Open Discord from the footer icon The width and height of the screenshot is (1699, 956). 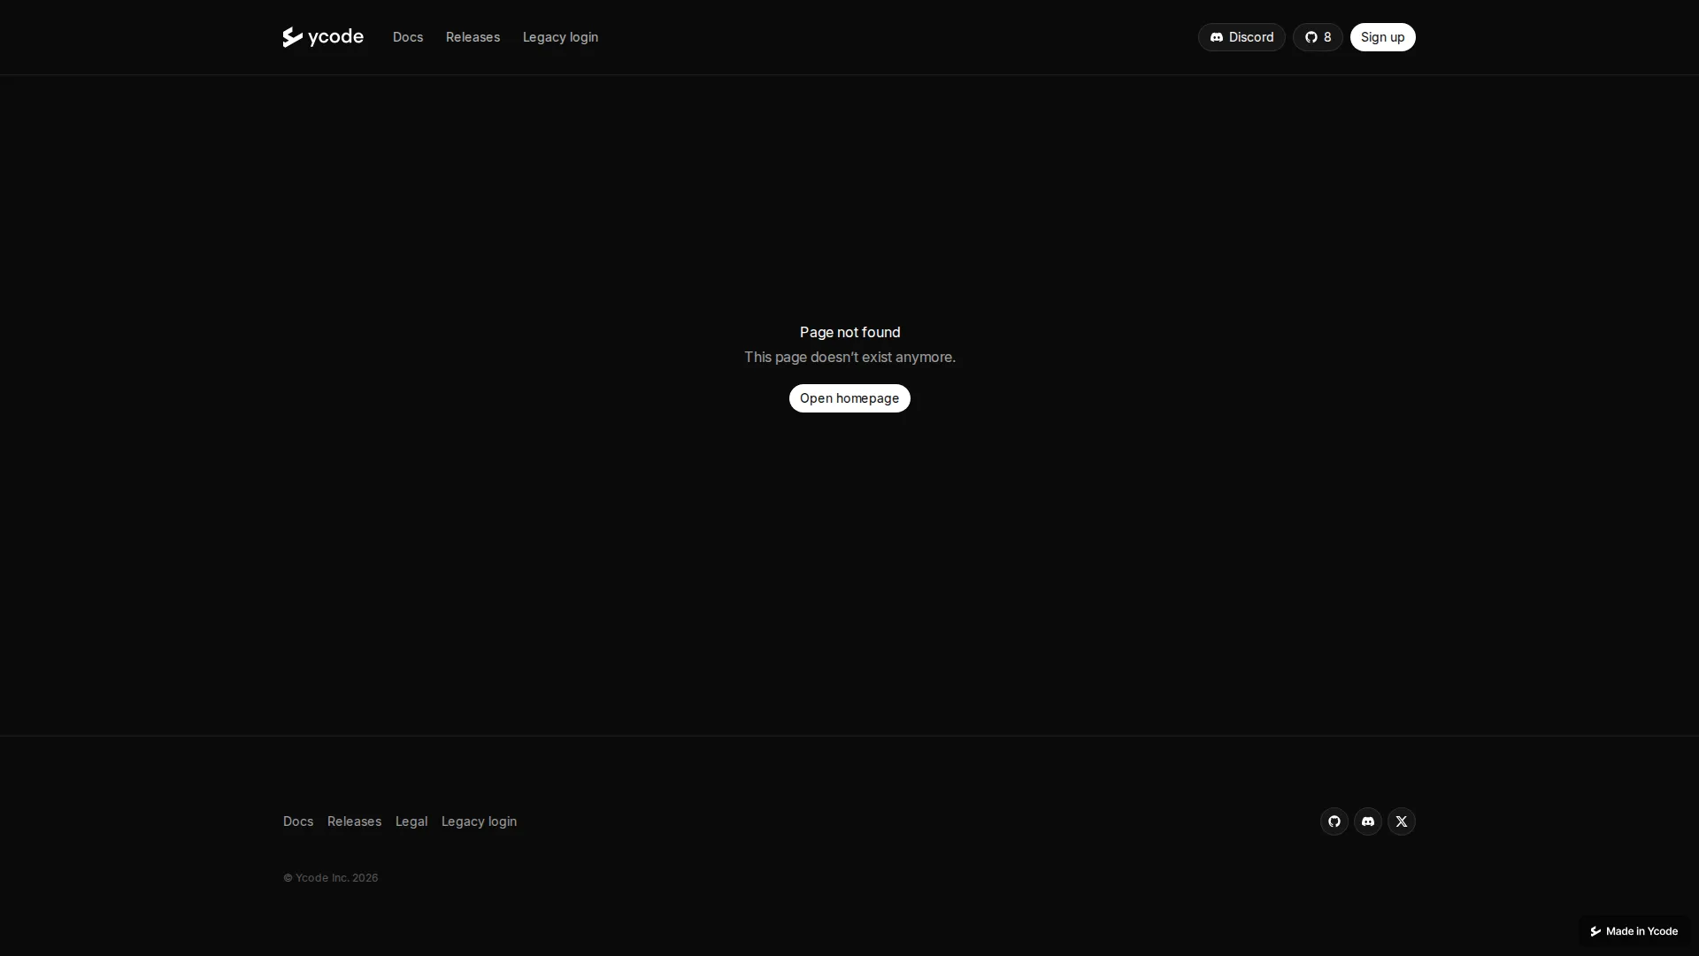1368,821
